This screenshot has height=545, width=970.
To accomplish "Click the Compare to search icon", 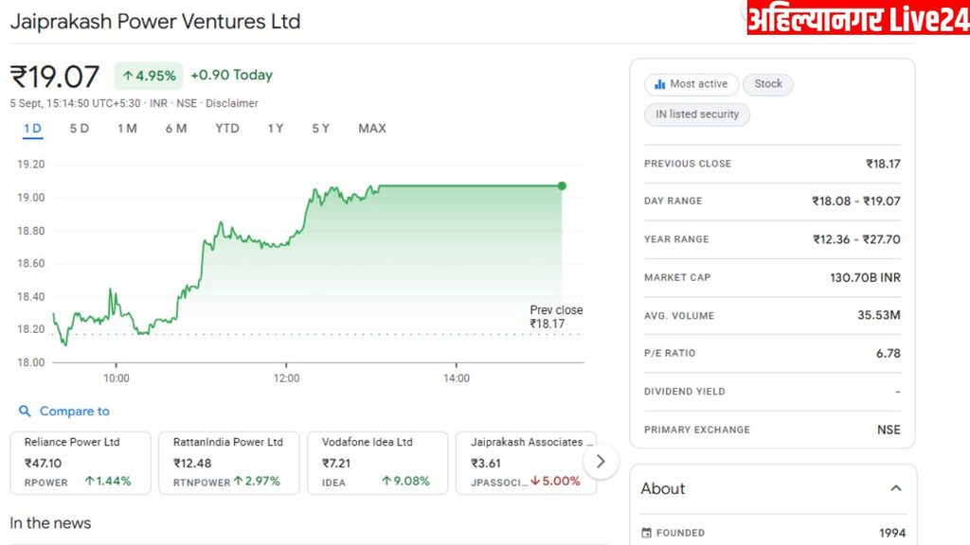I will (x=25, y=412).
